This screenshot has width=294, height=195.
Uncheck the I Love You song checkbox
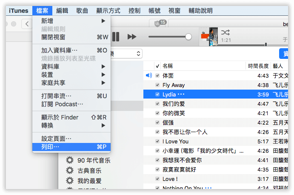pos(157,141)
